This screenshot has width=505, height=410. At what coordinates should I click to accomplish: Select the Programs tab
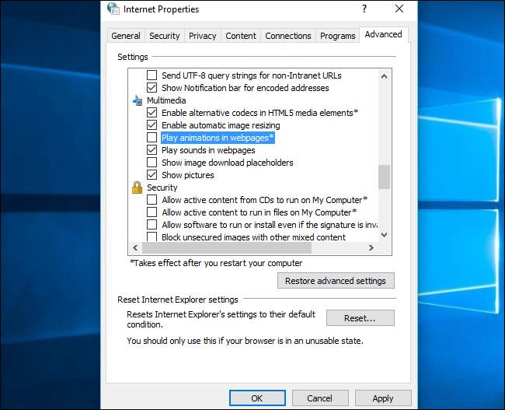[337, 36]
